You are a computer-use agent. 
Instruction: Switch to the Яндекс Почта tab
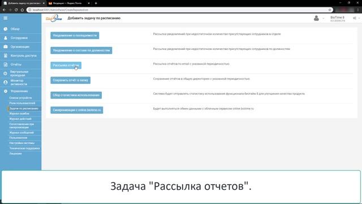(69, 3)
